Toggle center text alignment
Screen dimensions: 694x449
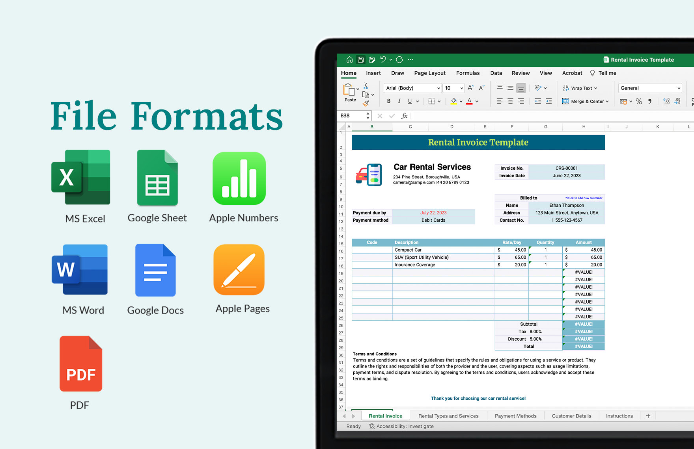510,101
